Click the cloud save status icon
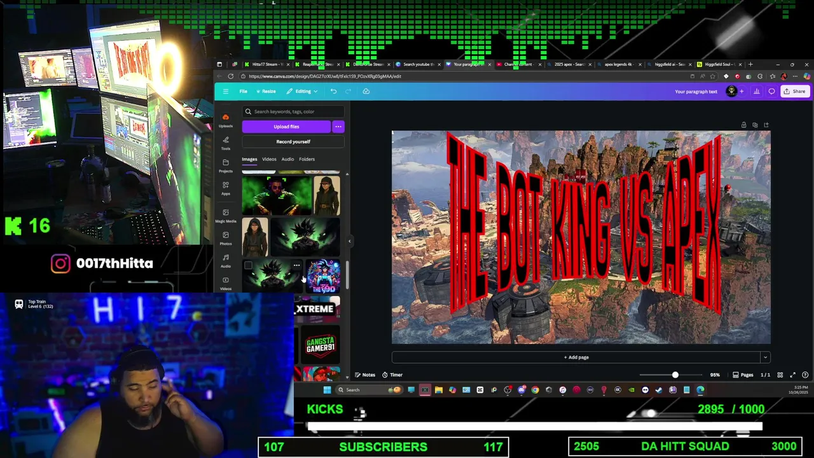Screen dimensions: 814x458 coord(366,92)
